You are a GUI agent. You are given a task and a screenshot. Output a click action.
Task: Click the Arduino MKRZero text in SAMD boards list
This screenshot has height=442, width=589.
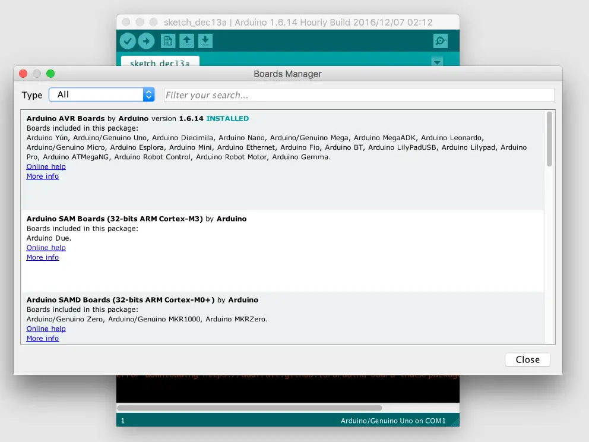[x=236, y=319]
